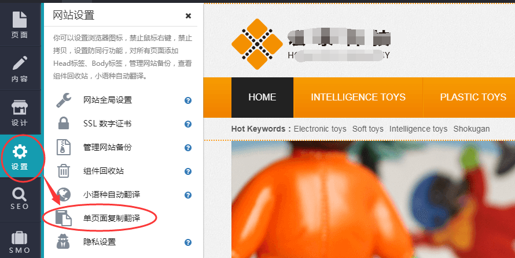
Task: Select the 内容 pencil icon in sidebar
Action: click(20, 69)
